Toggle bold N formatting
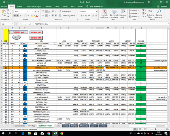170x136 pixels. pyautogui.click(x=15, y=16)
